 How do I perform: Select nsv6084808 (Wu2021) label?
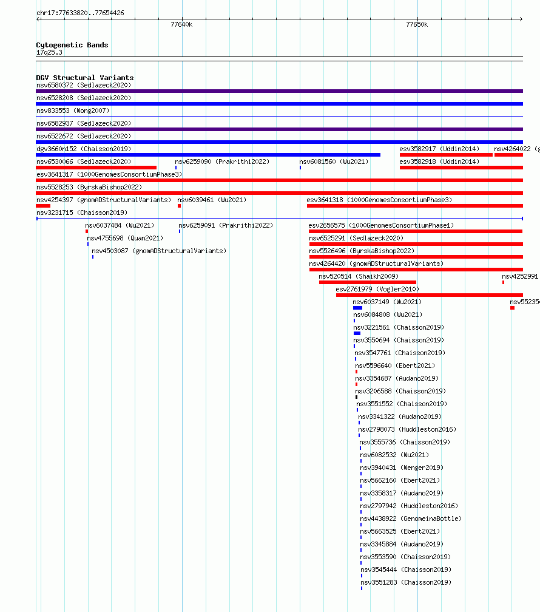pos(388,314)
